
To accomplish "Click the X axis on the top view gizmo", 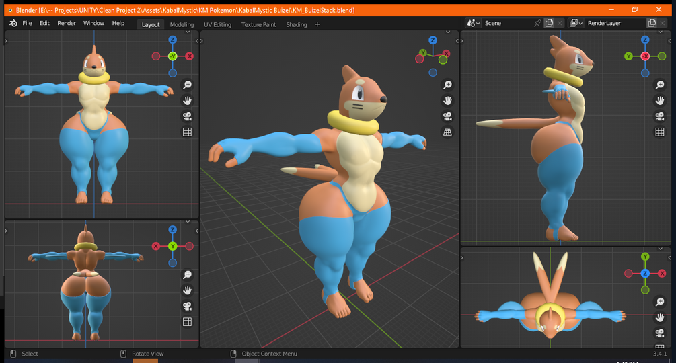I will coord(662,274).
